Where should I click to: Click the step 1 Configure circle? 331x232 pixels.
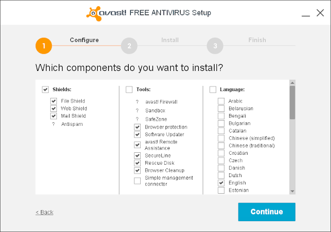coord(44,46)
